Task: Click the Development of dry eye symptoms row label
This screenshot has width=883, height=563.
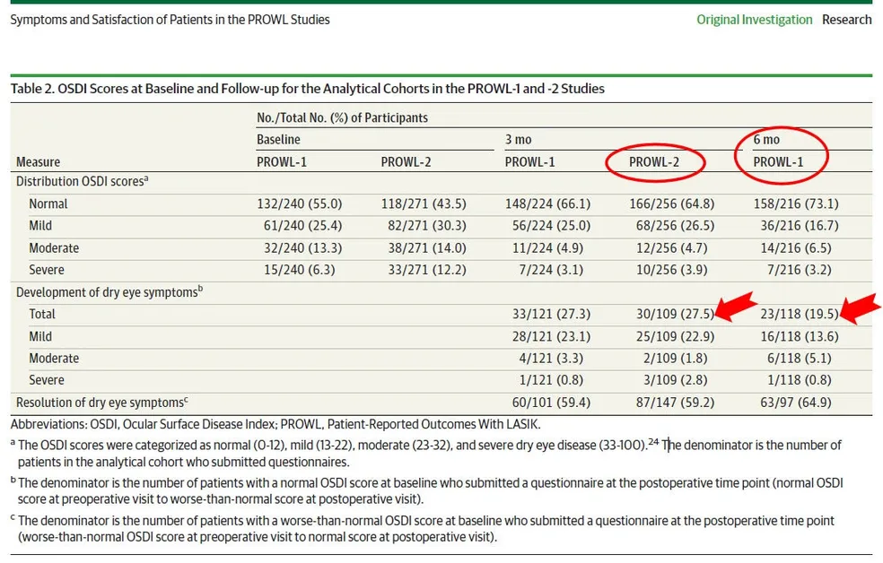Action: (104, 291)
